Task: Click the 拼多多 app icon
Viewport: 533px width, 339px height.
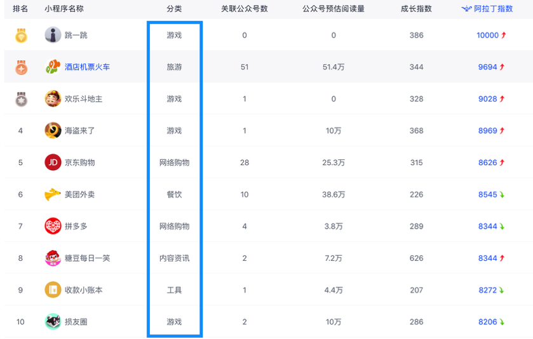Action: tap(53, 226)
